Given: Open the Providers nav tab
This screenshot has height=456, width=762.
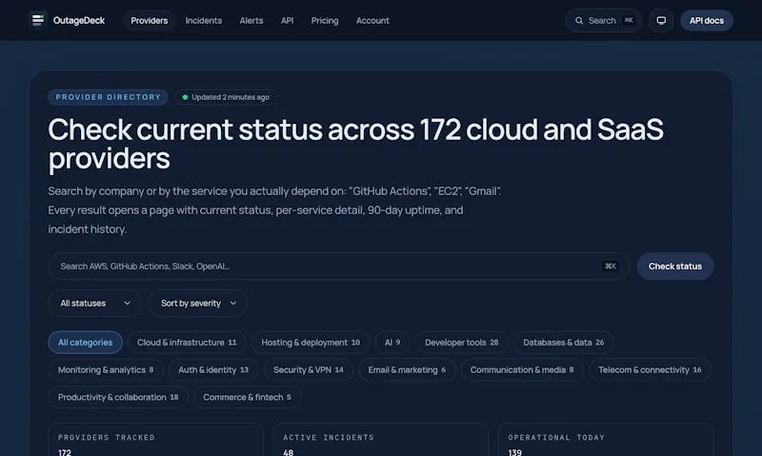Looking at the screenshot, I should click(x=150, y=20).
